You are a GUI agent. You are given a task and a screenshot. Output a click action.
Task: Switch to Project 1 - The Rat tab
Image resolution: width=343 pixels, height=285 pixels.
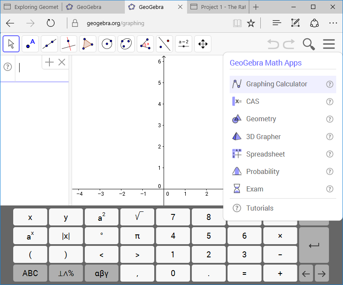tap(218, 7)
